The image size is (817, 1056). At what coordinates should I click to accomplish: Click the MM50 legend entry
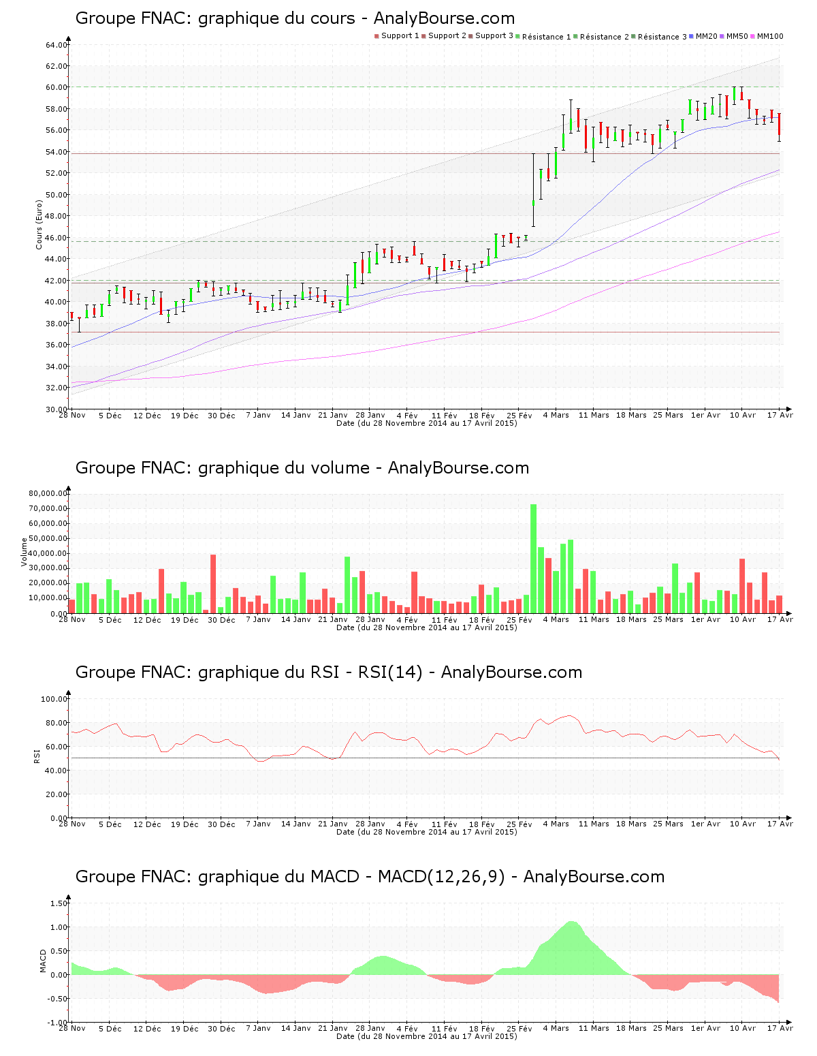click(x=734, y=36)
